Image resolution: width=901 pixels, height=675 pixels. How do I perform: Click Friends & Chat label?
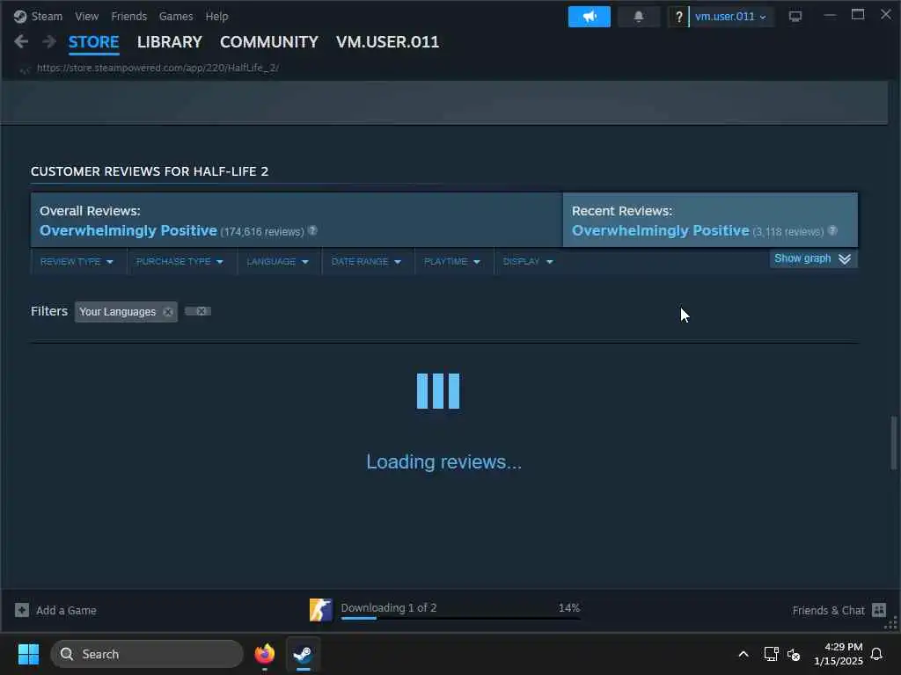[828, 610]
